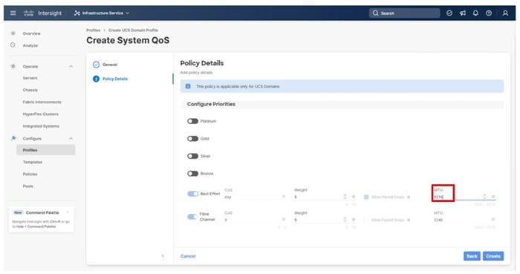Go to the General wizard step
This screenshot has height=274, width=520.
110,65
